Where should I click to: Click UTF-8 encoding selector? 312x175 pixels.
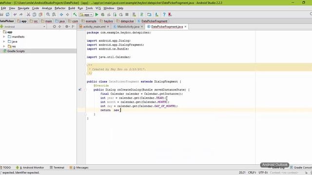263,173
